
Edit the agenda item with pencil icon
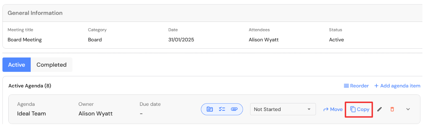380,109
